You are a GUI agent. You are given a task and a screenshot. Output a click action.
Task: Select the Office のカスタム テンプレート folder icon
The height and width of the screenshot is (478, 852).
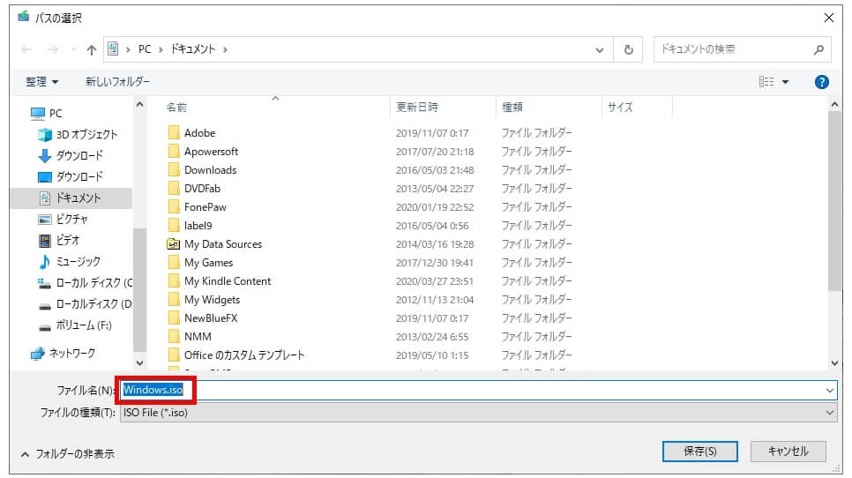click(x=174, y=355)
